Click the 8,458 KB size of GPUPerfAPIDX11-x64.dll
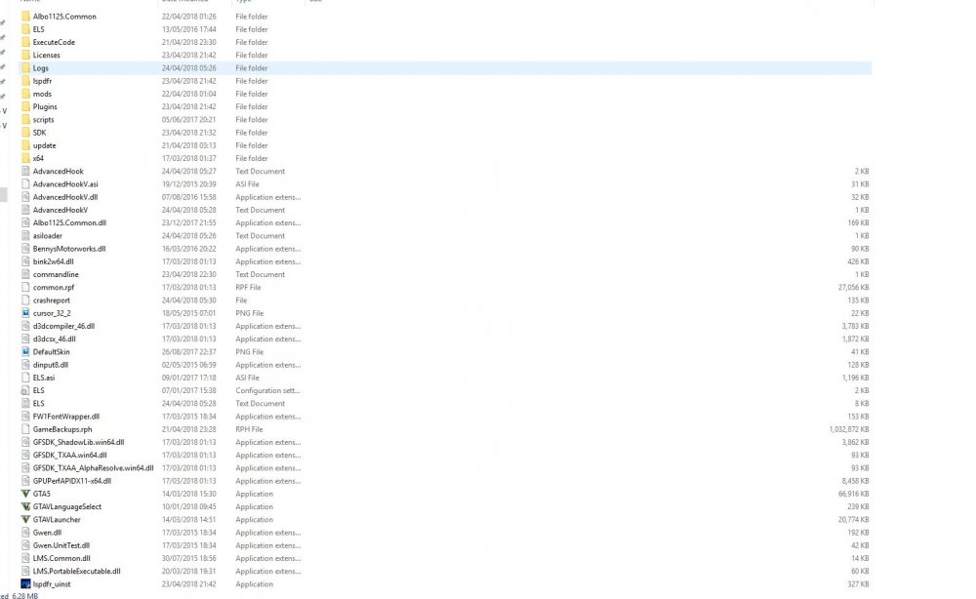The width and height of the screenshot is (976, 599). tap(855, 481)
